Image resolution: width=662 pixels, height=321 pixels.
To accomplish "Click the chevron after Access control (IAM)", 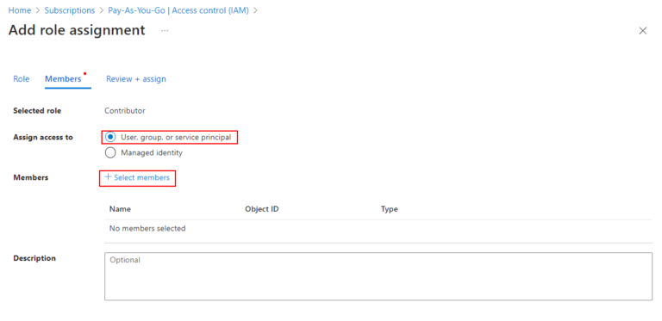I will [255, 10].
